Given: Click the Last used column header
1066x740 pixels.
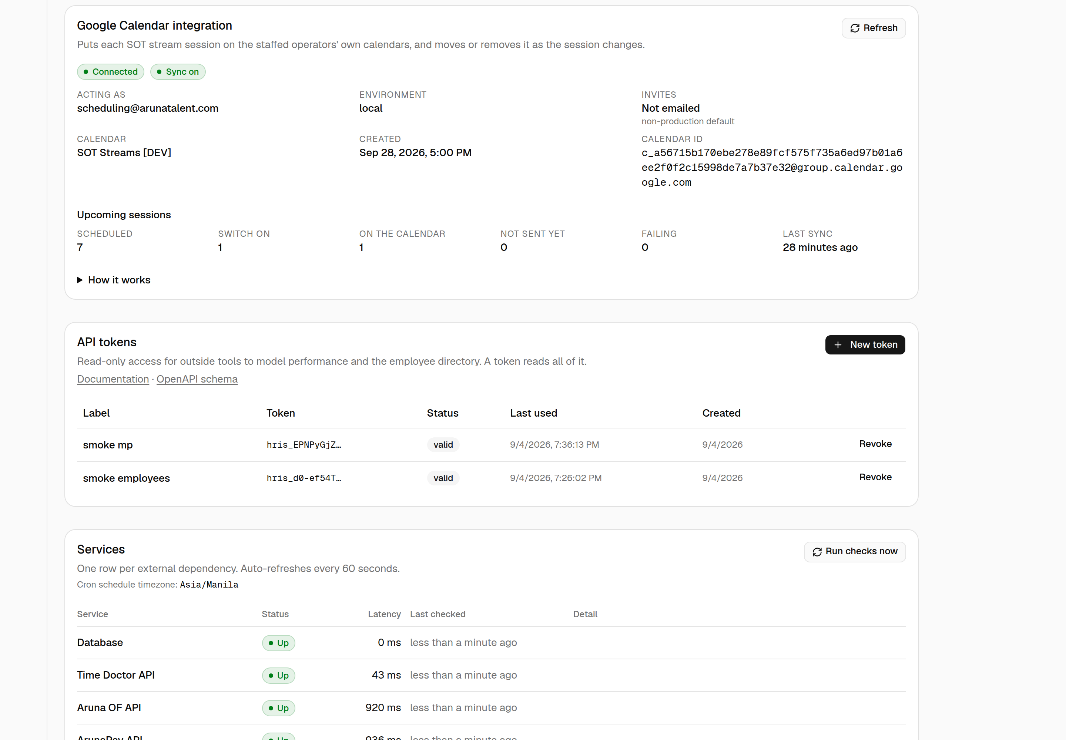Looking at the screenshot, I should (x=533, y=414).
